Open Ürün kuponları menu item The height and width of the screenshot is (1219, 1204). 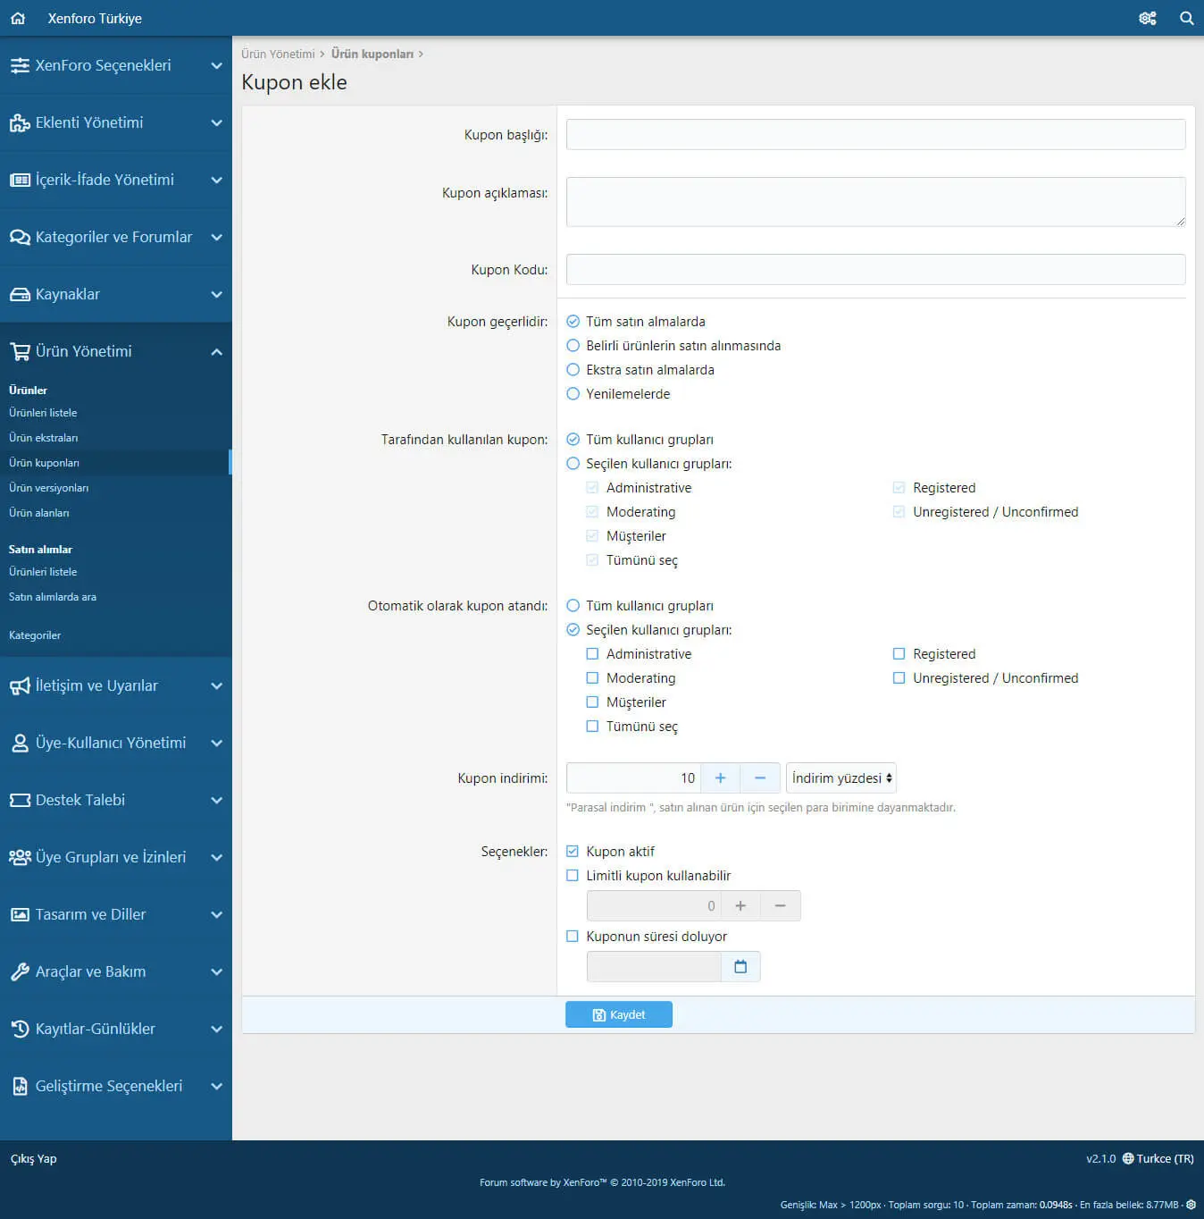tap(45, 463)
